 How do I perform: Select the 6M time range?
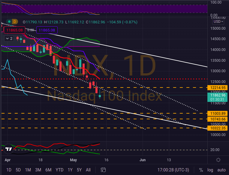(x=48, y=170)
